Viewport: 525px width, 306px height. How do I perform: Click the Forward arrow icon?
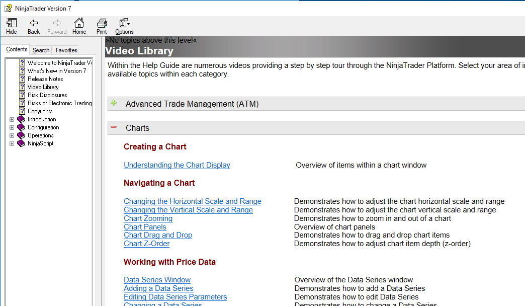57,23
